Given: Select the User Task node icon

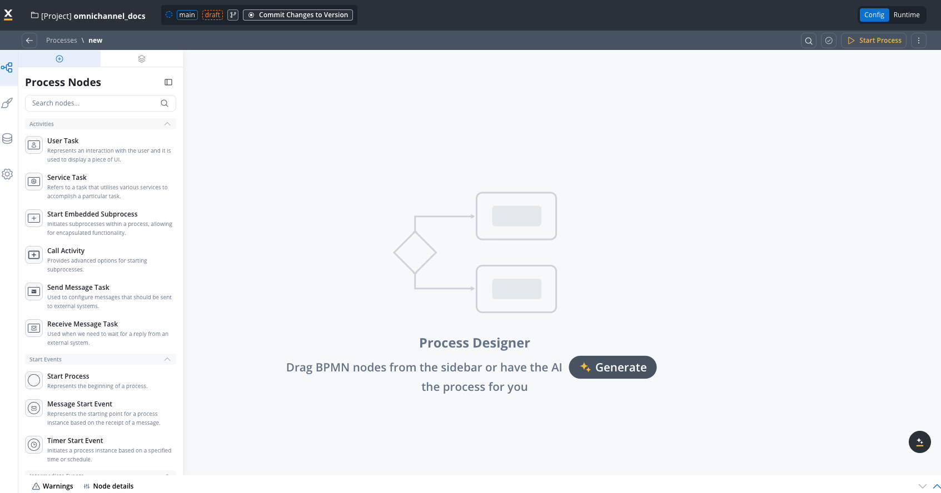Looking at the screenshot, I should click(34, 145).
